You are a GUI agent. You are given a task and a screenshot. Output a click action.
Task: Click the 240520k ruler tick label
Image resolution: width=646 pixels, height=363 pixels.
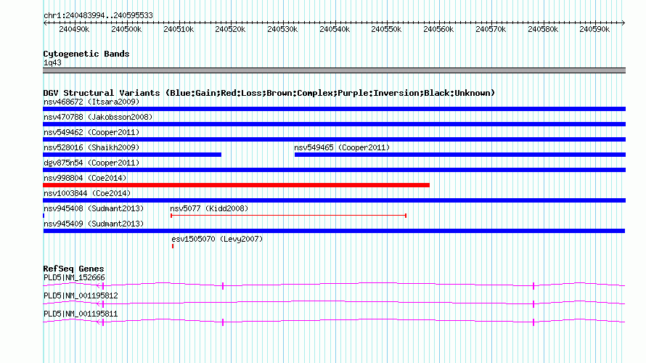pyautogui.click(x=230, y=29)
